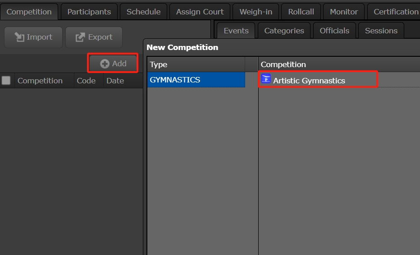Click the Import arrow icon
The height and width of the screenshot is (255, 420).
click(20, 37)
